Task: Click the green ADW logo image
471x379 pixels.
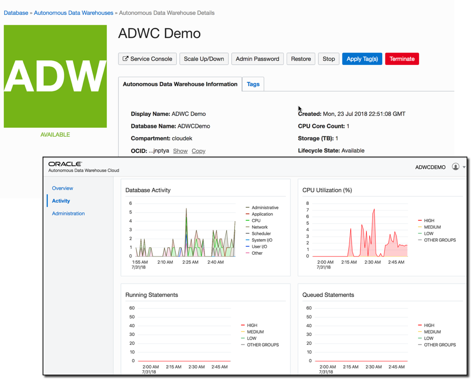Action: tap(55, 76)
